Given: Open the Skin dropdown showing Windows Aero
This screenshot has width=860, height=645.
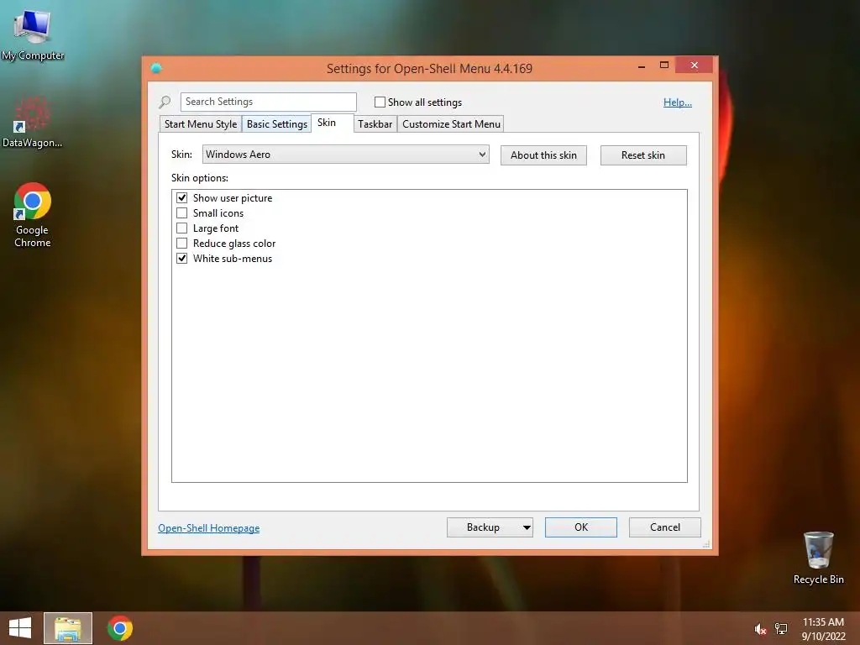Looking at the screenshot, I should [345, 155].
